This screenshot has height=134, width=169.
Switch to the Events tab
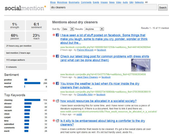click(x=96, y=2)
